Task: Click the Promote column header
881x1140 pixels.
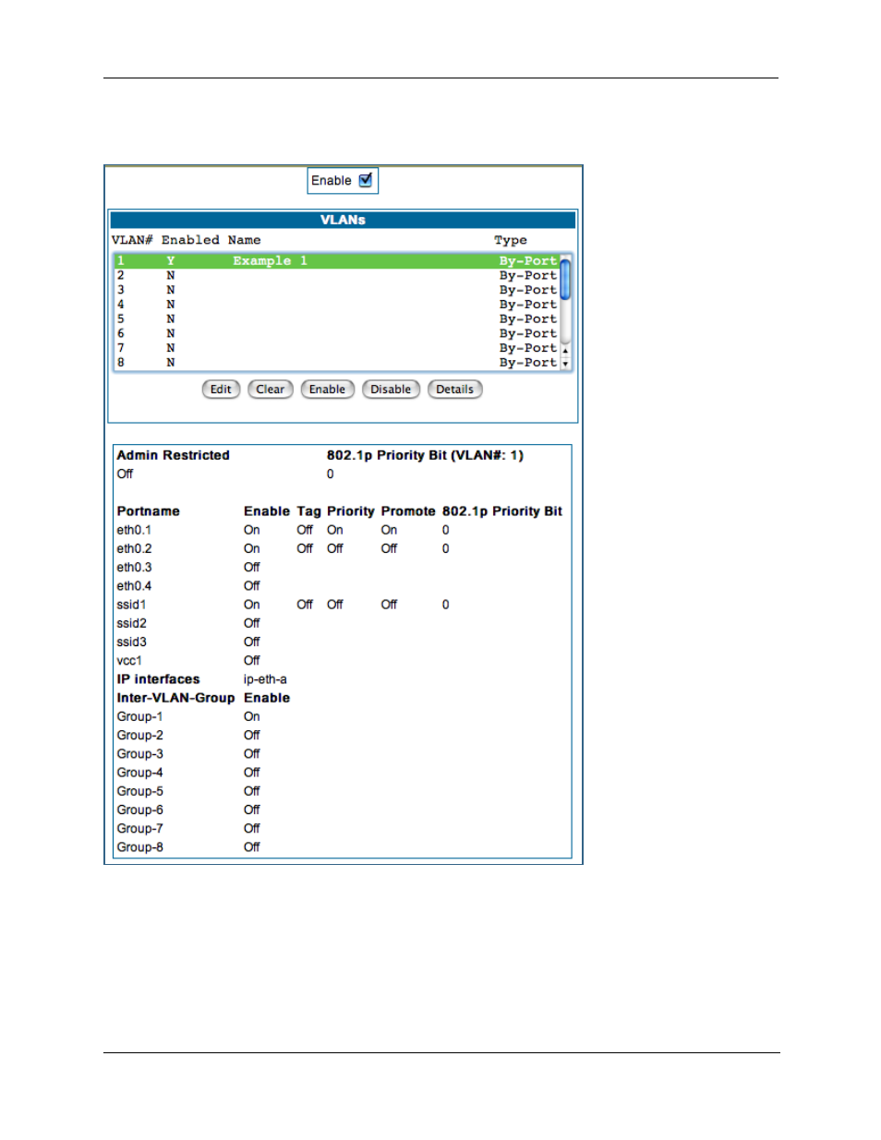Action: click(408, 511)
